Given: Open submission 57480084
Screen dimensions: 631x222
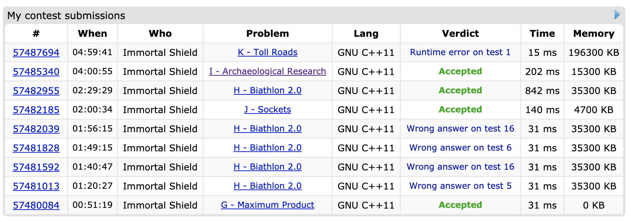Looking at the screenshot, I should pyautogui.click(x=36, y=205).
